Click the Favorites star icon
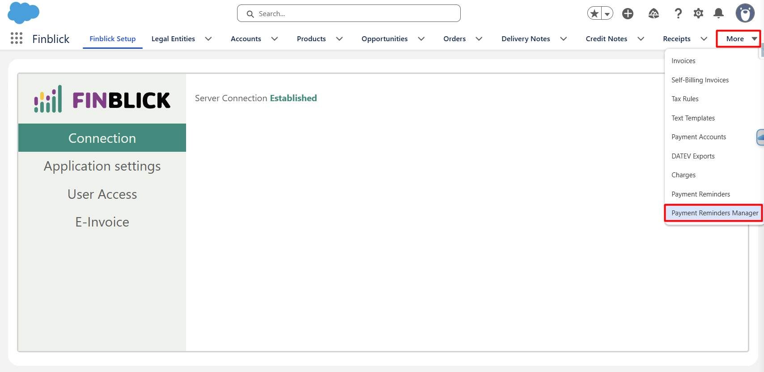Viewport: 764px width, 372px height. pos(594,13)
